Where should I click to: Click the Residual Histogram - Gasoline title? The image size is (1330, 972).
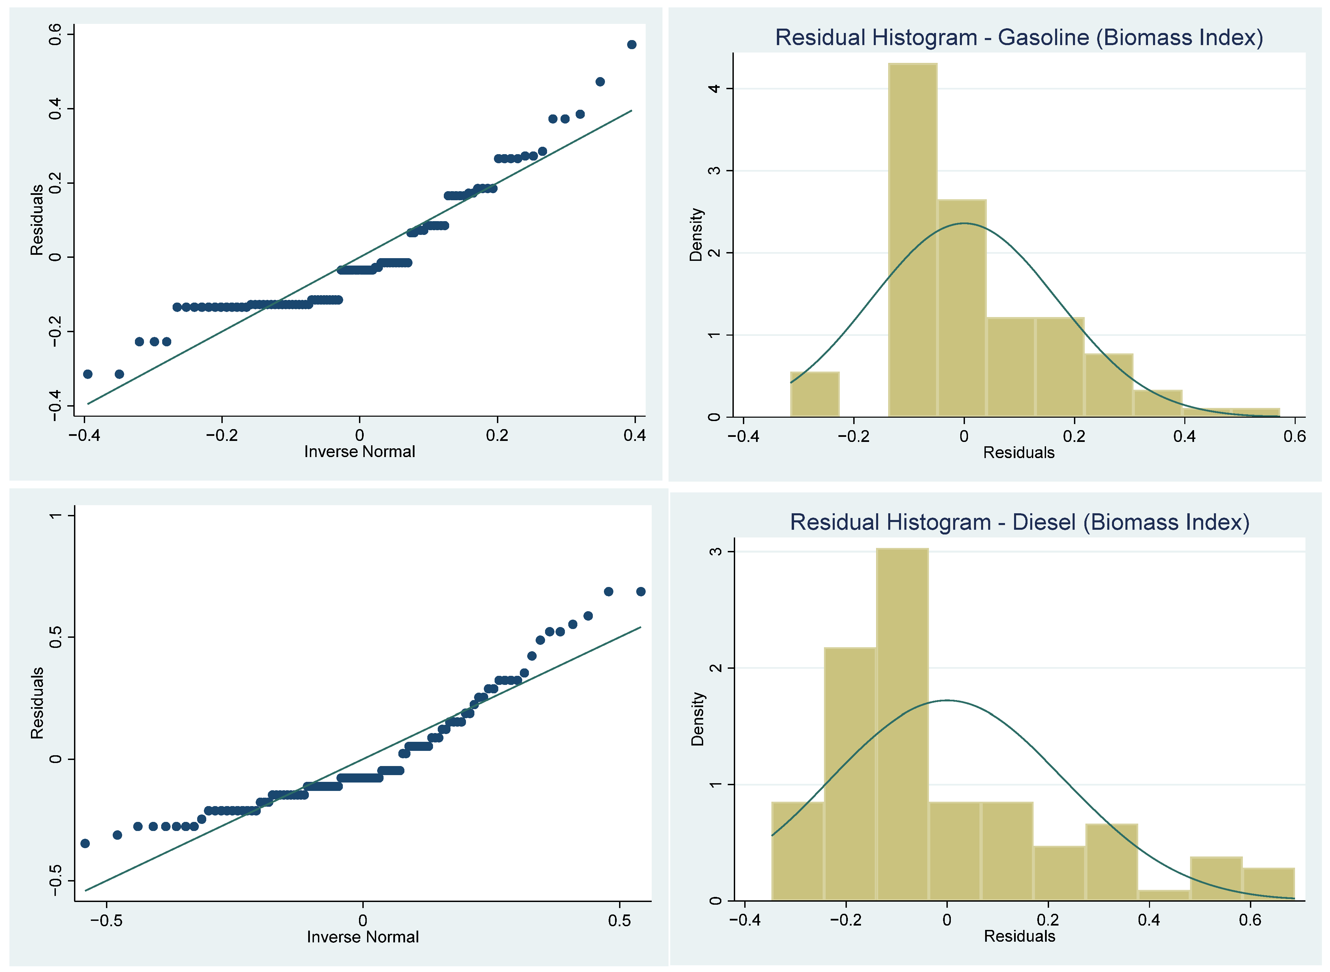1018,38
